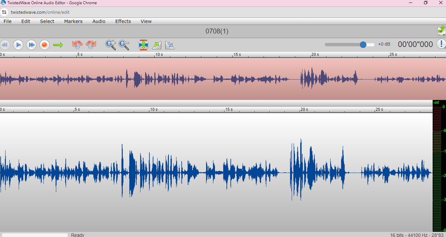
Task: Click the 15 s mark on overview ruler
Action: tap(237, 55)
